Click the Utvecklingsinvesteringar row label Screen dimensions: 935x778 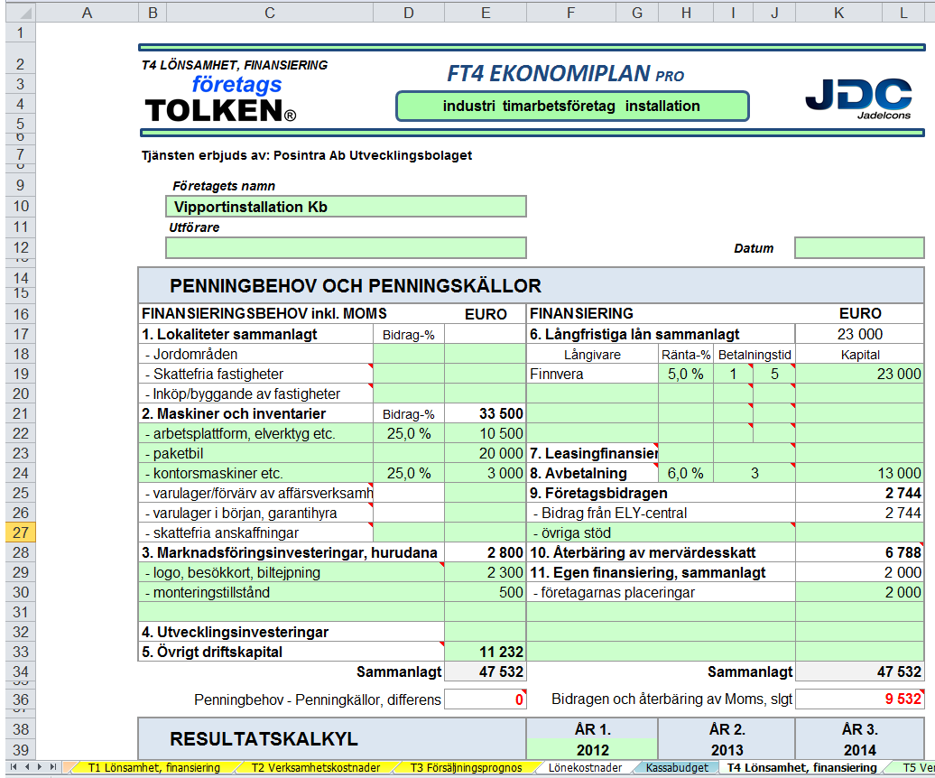(291, 632)
